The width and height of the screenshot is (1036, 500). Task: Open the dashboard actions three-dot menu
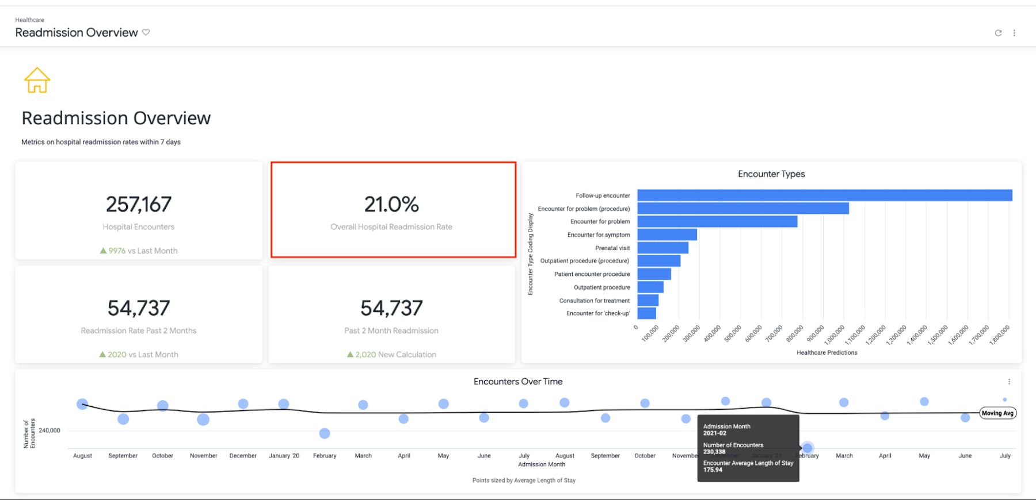click(x=1014, y=33)
